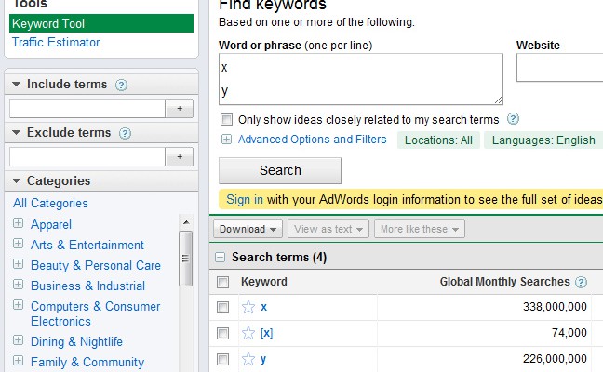Viewport: 603px width, 372px height.
Task: Click the Locations: All filter tag
Action: coord(438,139)
